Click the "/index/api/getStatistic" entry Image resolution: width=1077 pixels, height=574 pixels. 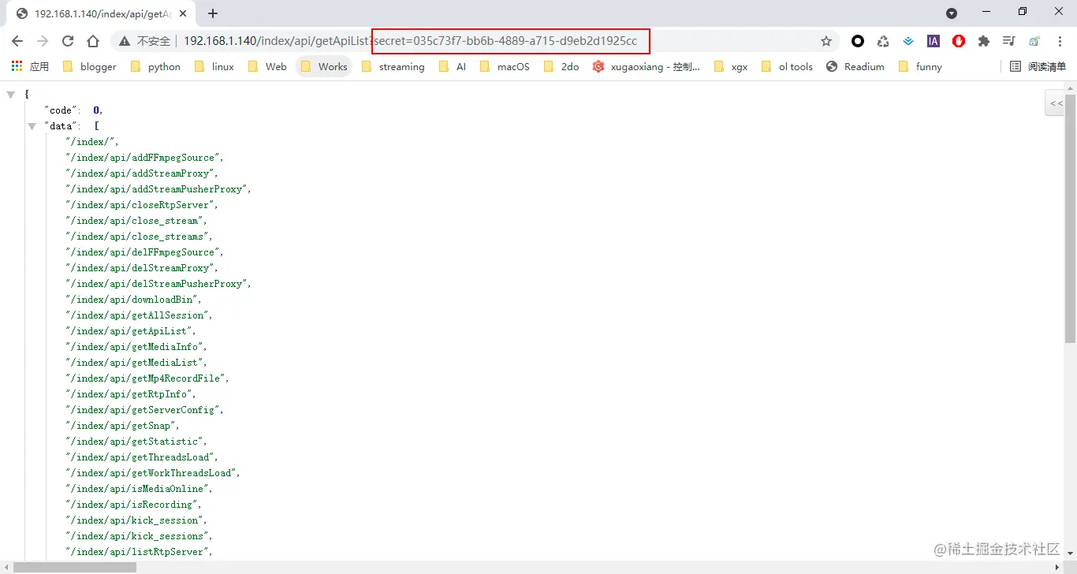tap(136, 442)
